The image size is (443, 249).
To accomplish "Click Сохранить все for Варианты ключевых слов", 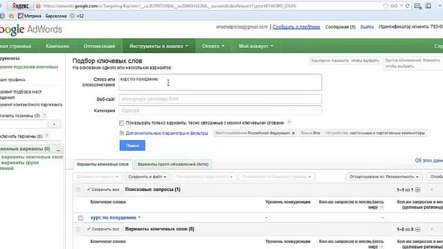I will [103, 229].
